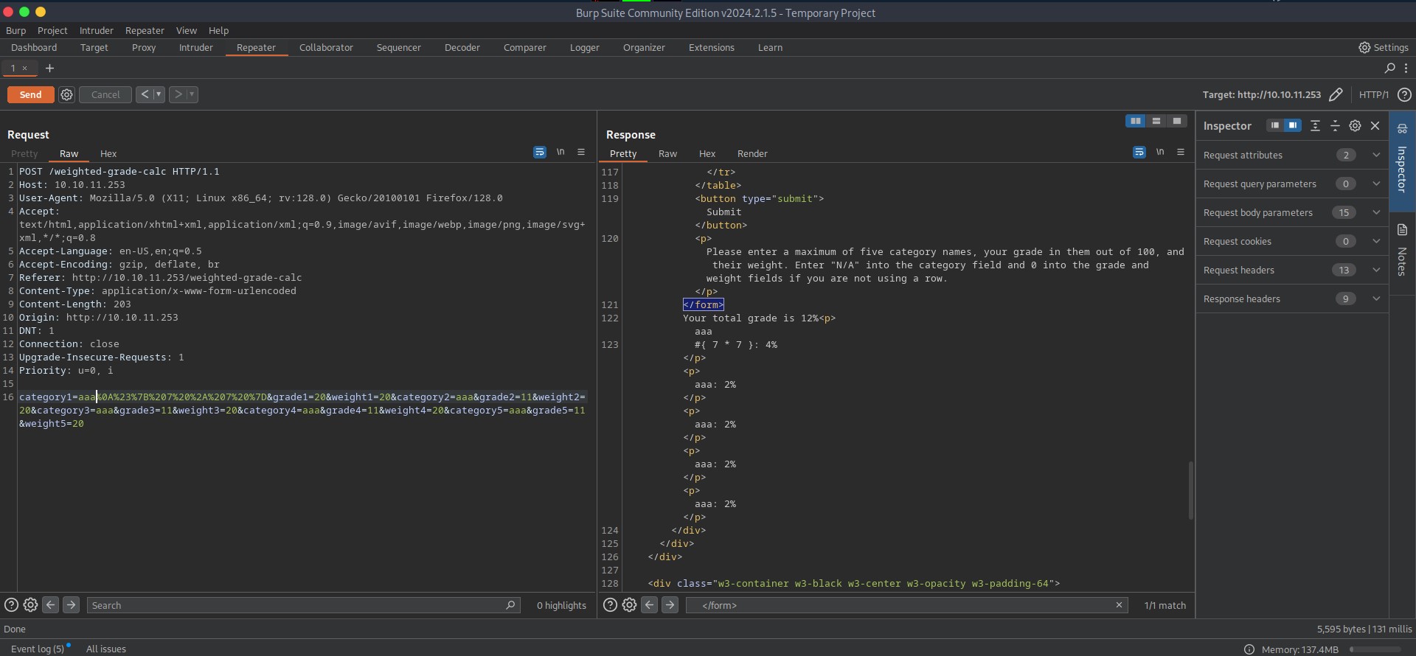Open the Project menu
The width and height of the screenshot is (1416, 656).
tap(52, 30)
